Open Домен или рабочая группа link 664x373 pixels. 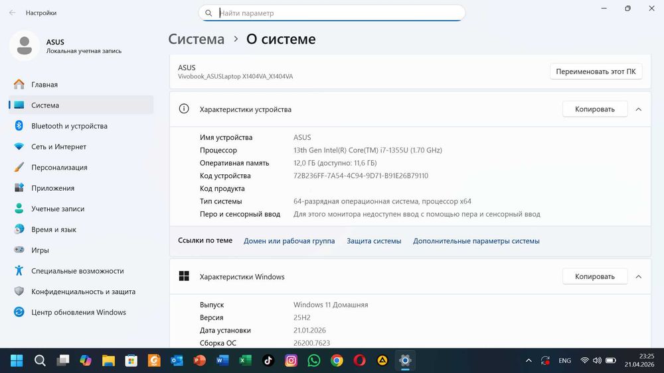[x=289, y=240]
